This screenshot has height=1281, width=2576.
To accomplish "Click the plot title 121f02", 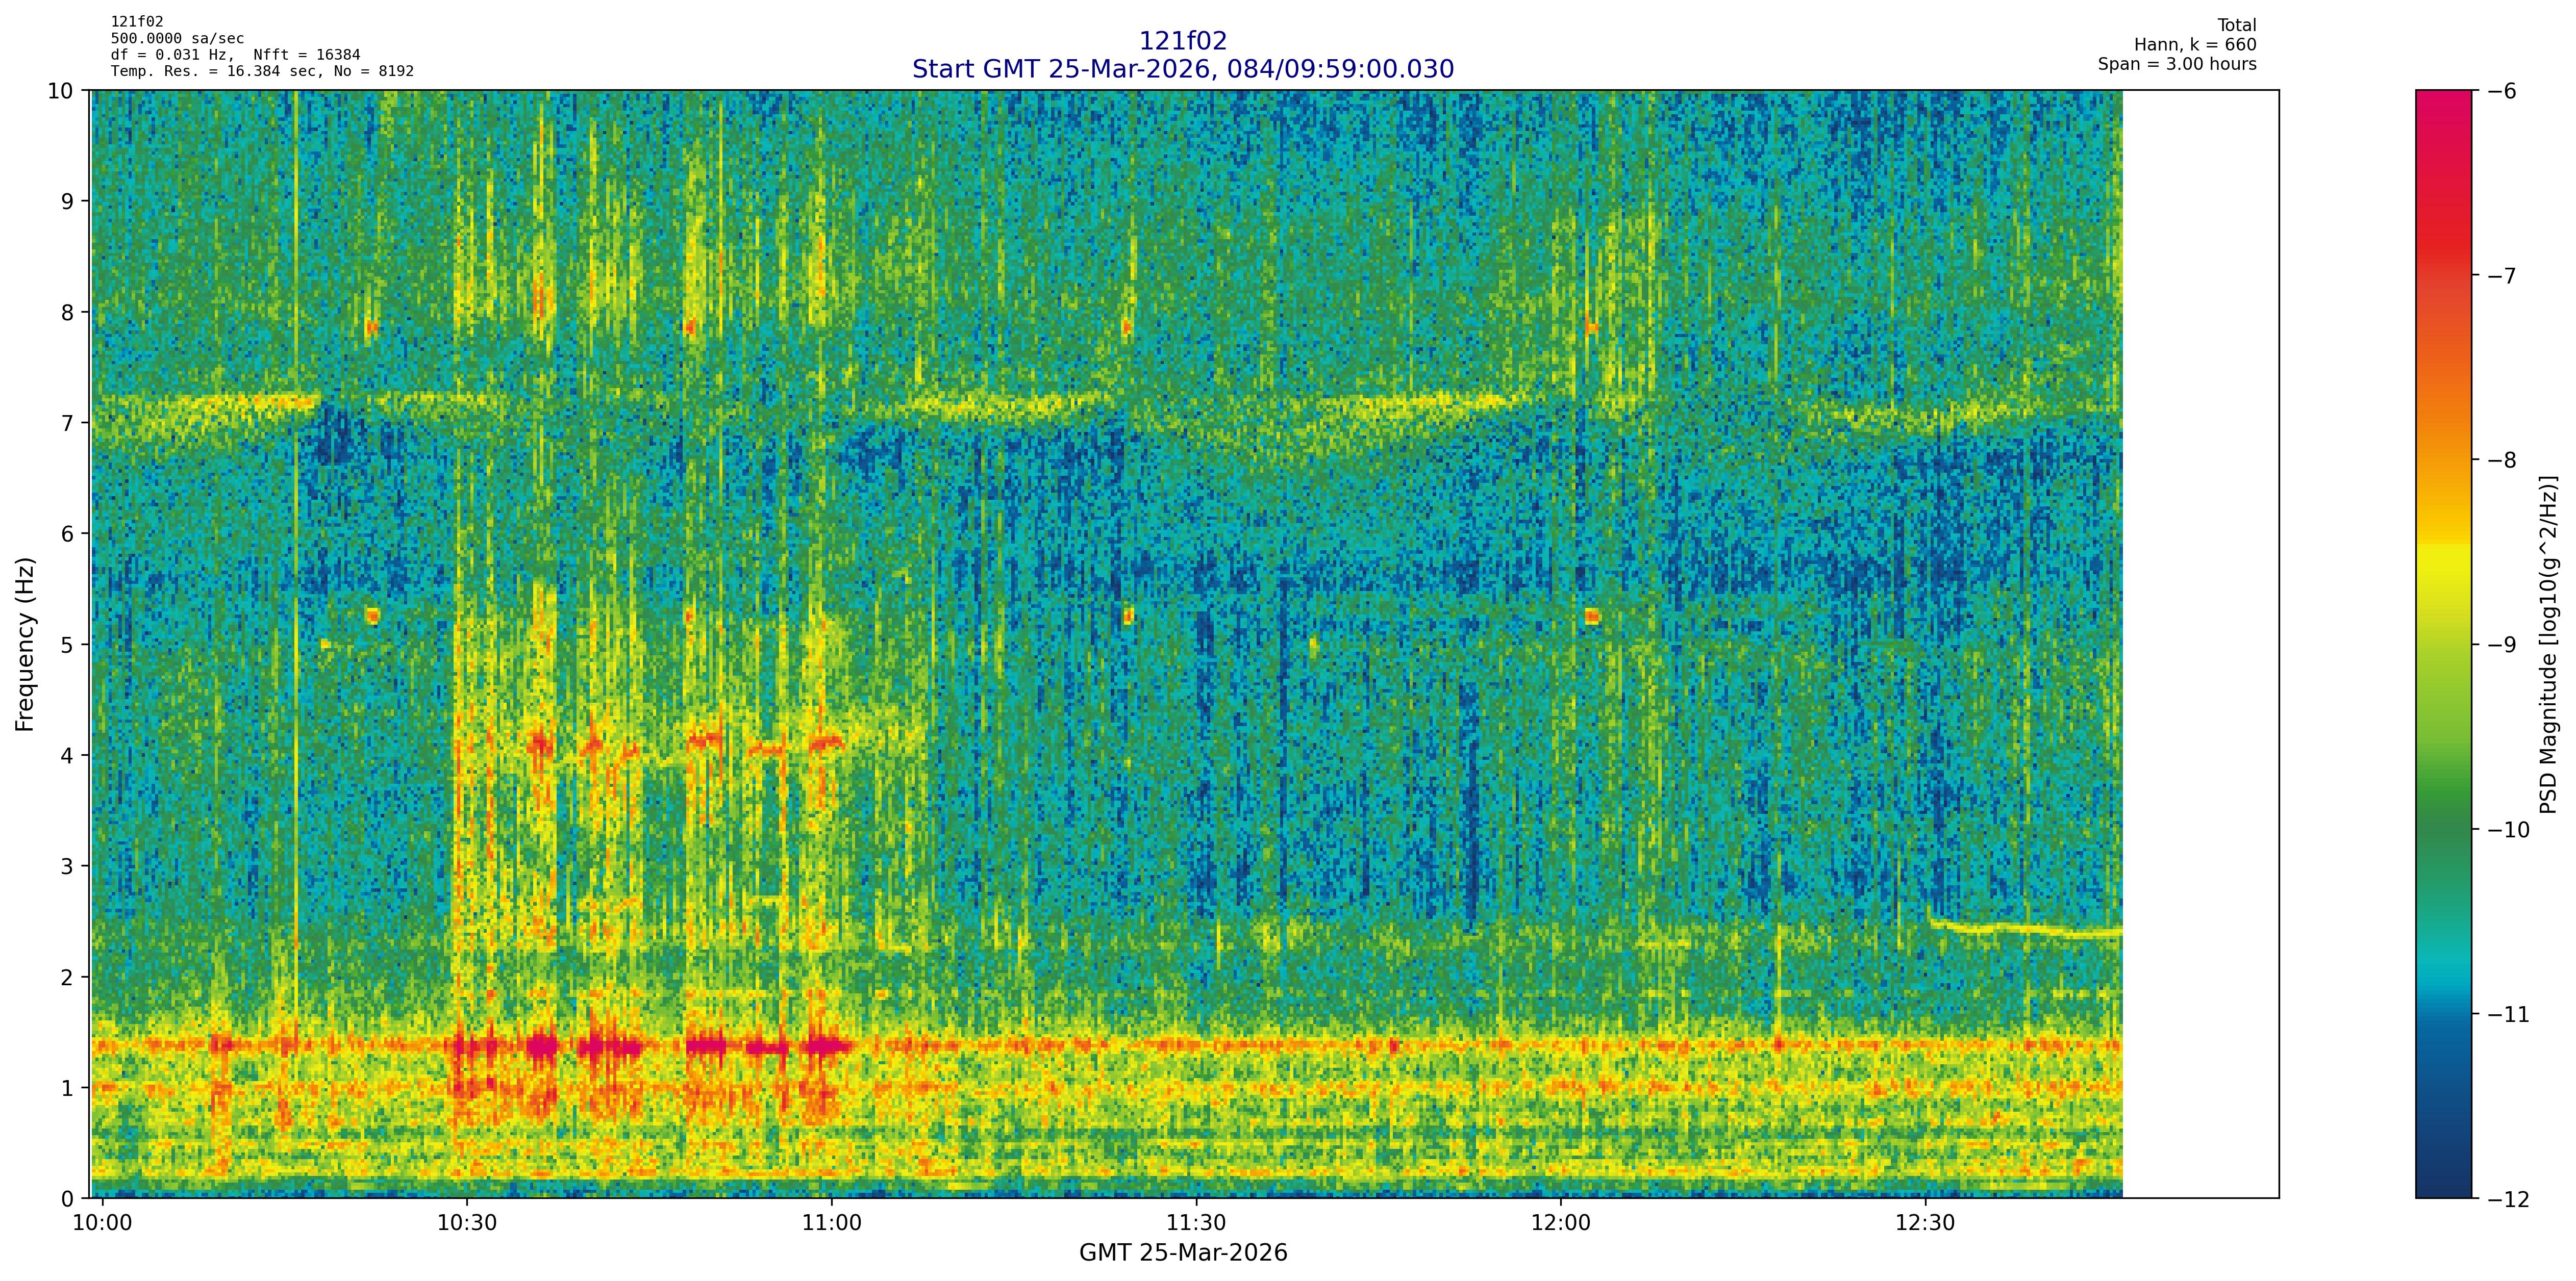I will pyautogui.click(x=1182, y=41).
